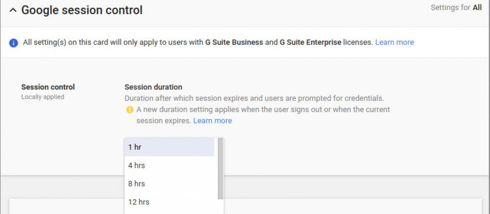The image size is (490, 214).
Task: Collapse the Google session control section chevron
Action: (13, 10)
